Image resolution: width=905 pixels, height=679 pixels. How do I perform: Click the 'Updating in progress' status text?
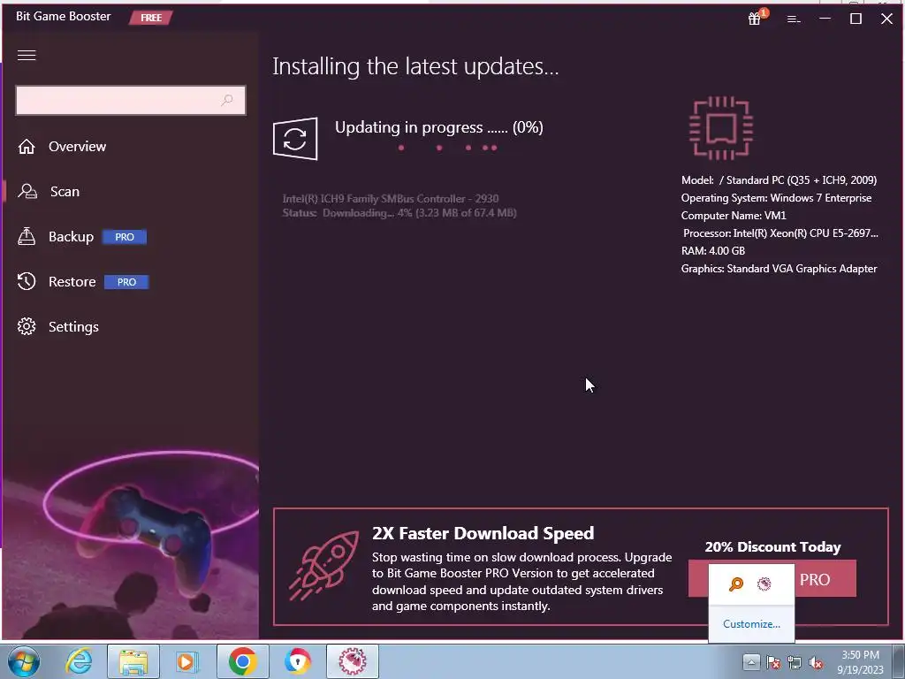coord(438,127)
